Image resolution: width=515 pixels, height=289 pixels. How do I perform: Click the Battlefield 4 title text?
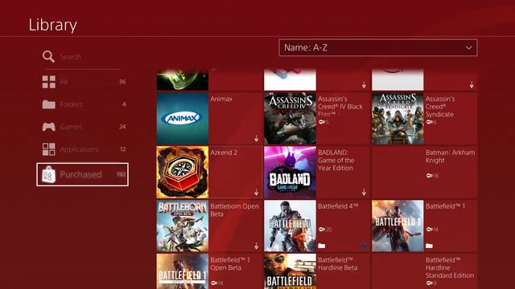[x=338, y=206]
